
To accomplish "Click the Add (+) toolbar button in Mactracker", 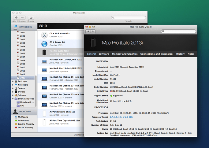I will pyautogui.click(x=16, y=18).
